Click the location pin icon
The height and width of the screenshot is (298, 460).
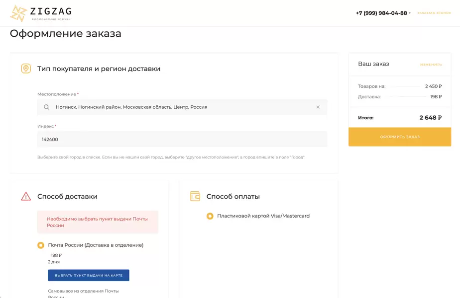click(x=26, y=69)
